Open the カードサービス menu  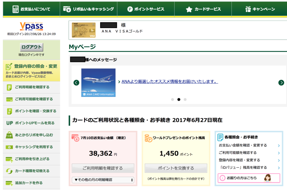tap(203, 9)
